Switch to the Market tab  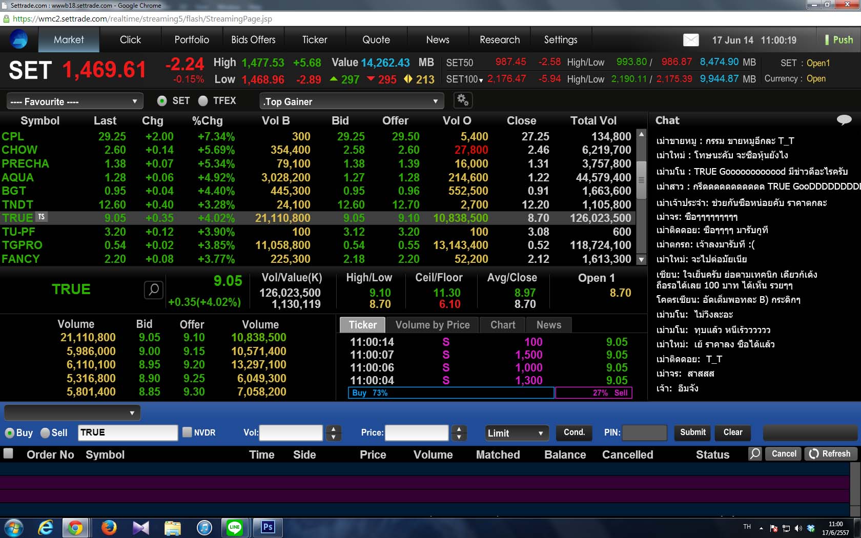tap(69, 39)
